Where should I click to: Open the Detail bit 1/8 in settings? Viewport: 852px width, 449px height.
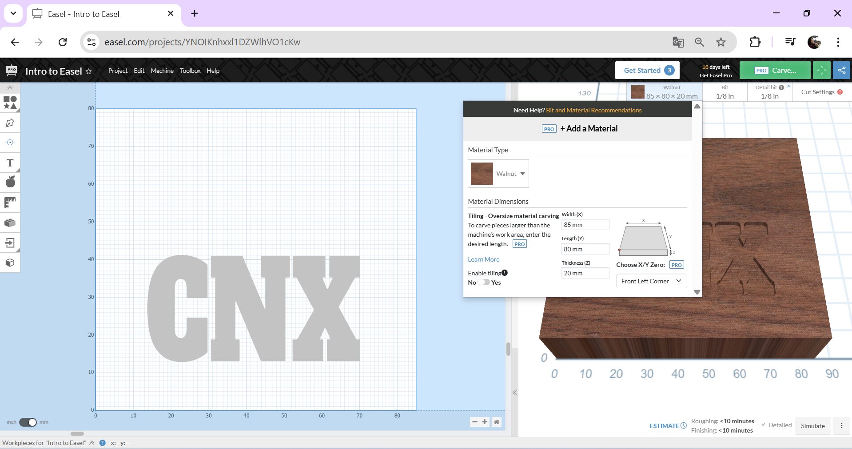tap(769, 92)
